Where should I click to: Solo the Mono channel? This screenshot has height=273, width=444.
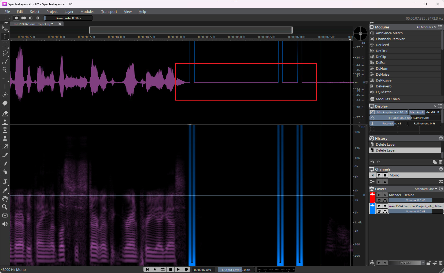(385, 175)
